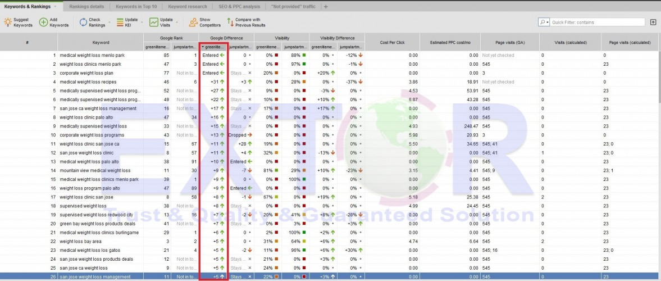Sort by the Cost Per Click column header
The width and height of the screenshot is (661, 281).
click(x=392, y=42)
